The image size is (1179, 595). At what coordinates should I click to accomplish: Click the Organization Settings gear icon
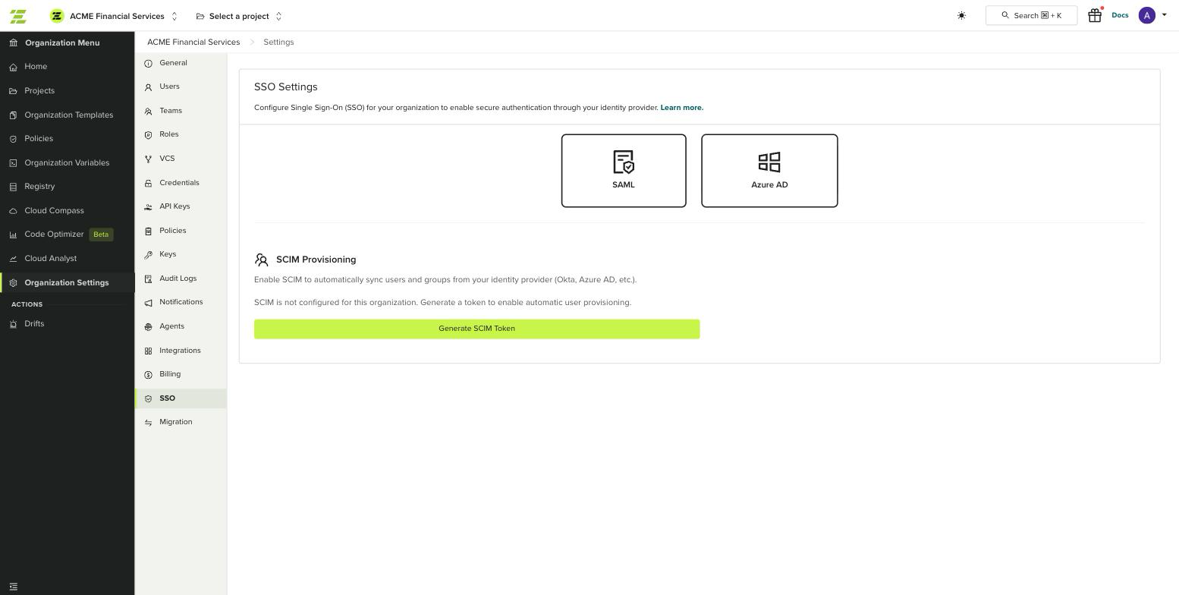pyautogui.click(x=13, y=283)
